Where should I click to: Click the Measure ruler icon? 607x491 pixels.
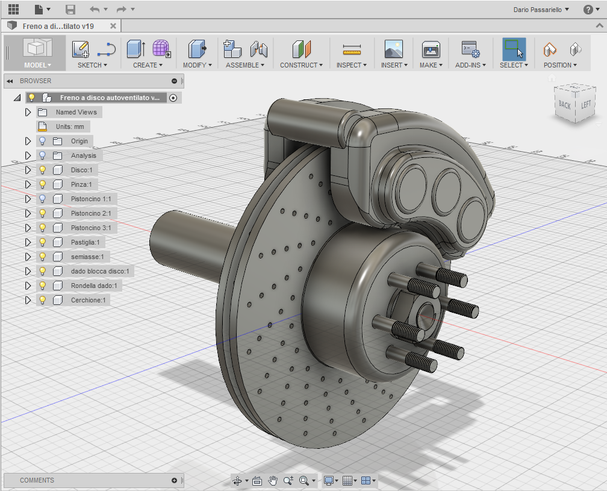351,49
